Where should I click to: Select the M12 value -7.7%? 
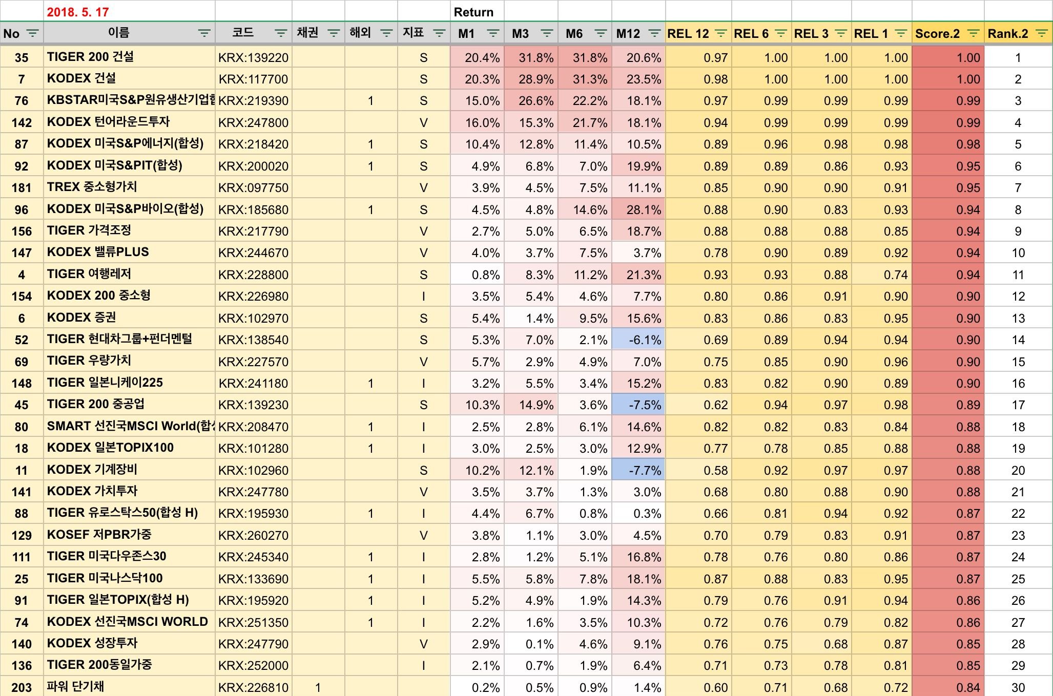tap(638, 470)
